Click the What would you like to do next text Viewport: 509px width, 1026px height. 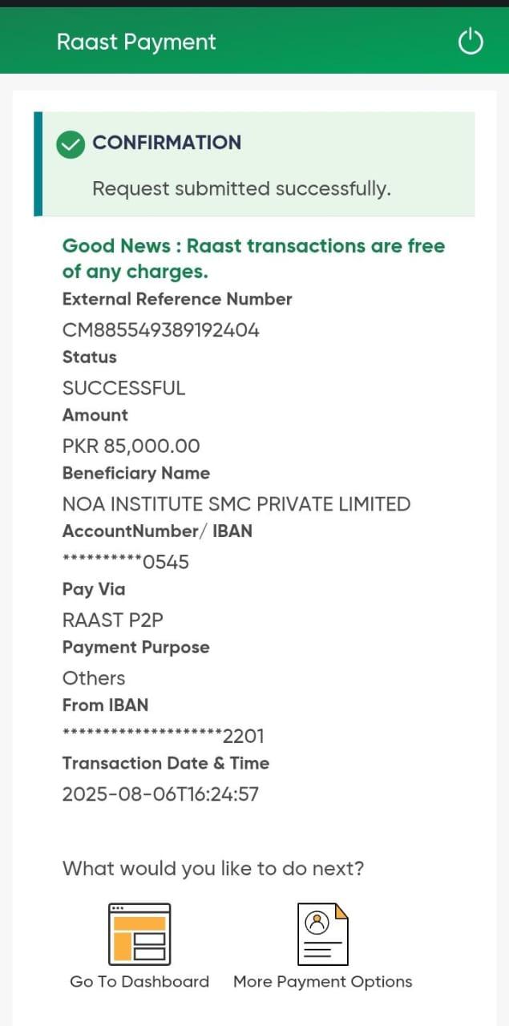(x=213, y=868)
